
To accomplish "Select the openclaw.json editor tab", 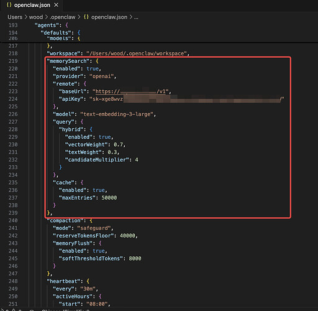I will 32,5.
